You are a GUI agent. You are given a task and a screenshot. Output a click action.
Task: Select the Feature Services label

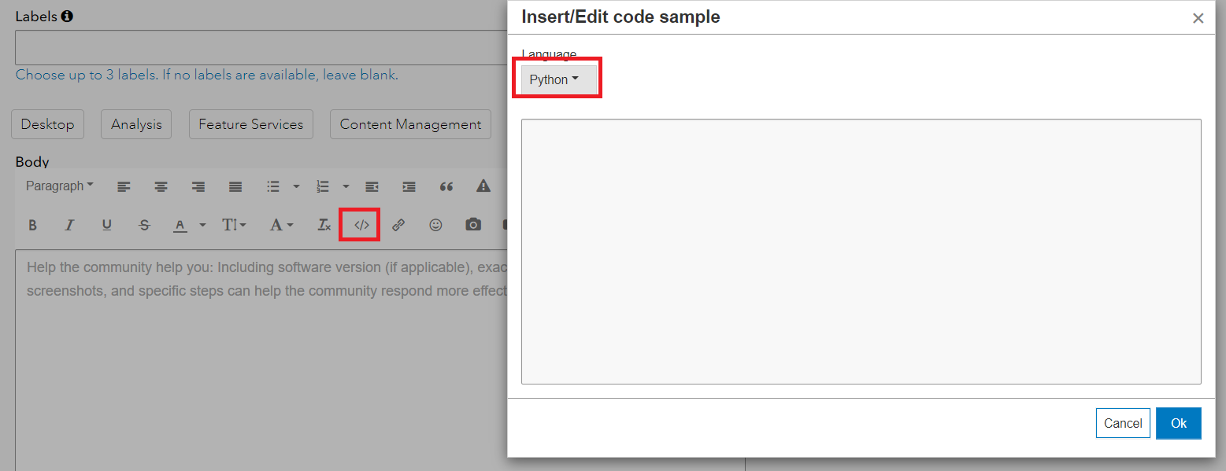250,124
